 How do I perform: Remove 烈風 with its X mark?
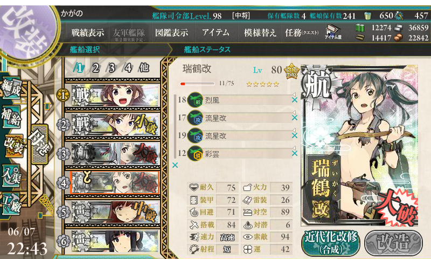[x=295, y=100]
